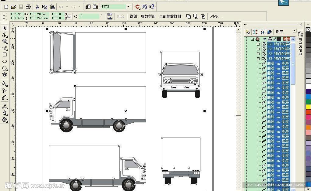This screenshot has width=311, height=191.
Task: Click the layer's black color swatch
Action: [279, 39]
